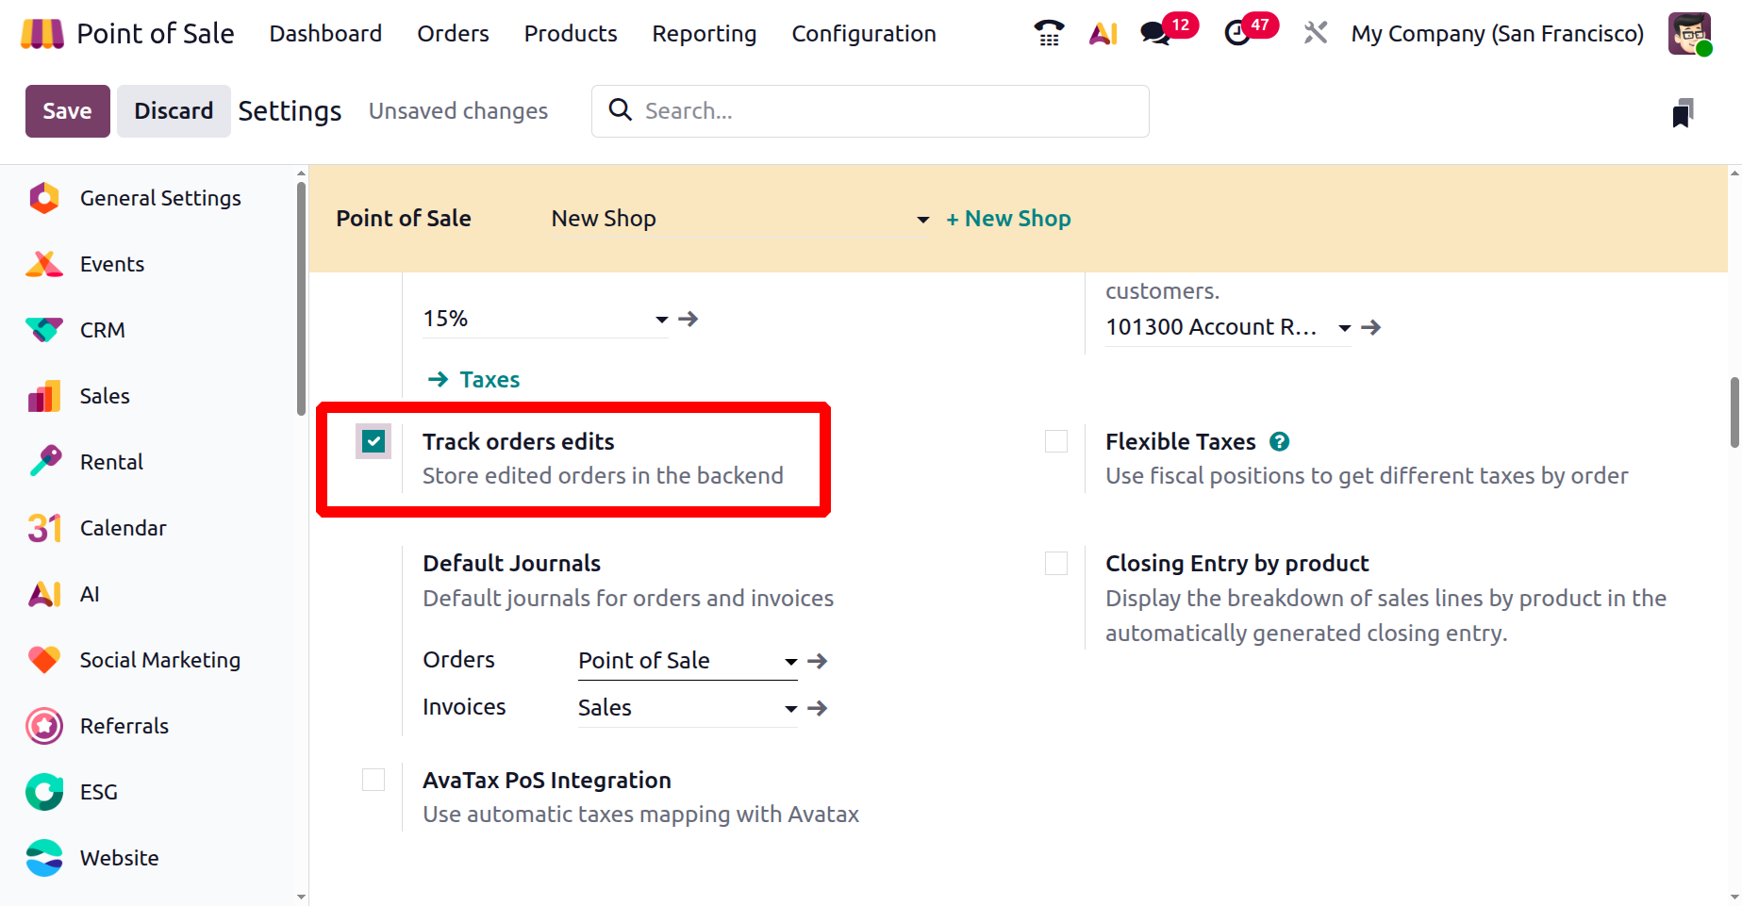The height and width of the screenshot is (906, 1742).
Task: Open the activities clock icon
Action: point(1236,34)
